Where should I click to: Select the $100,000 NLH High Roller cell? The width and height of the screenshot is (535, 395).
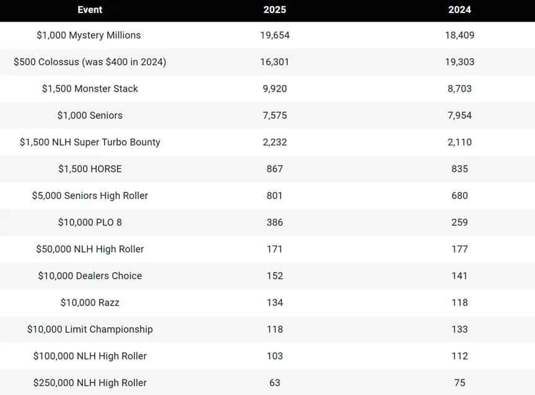point(90,356)
